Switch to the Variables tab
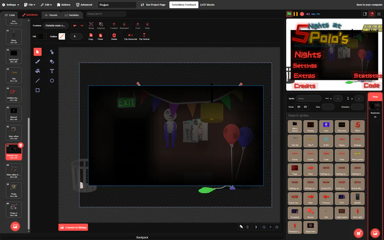The image size is (384, 240). point(72,15)
